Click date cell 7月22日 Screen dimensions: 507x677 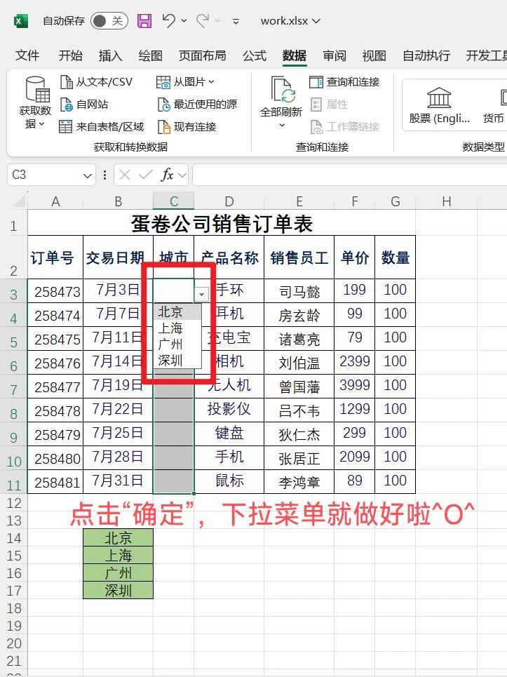118,409
